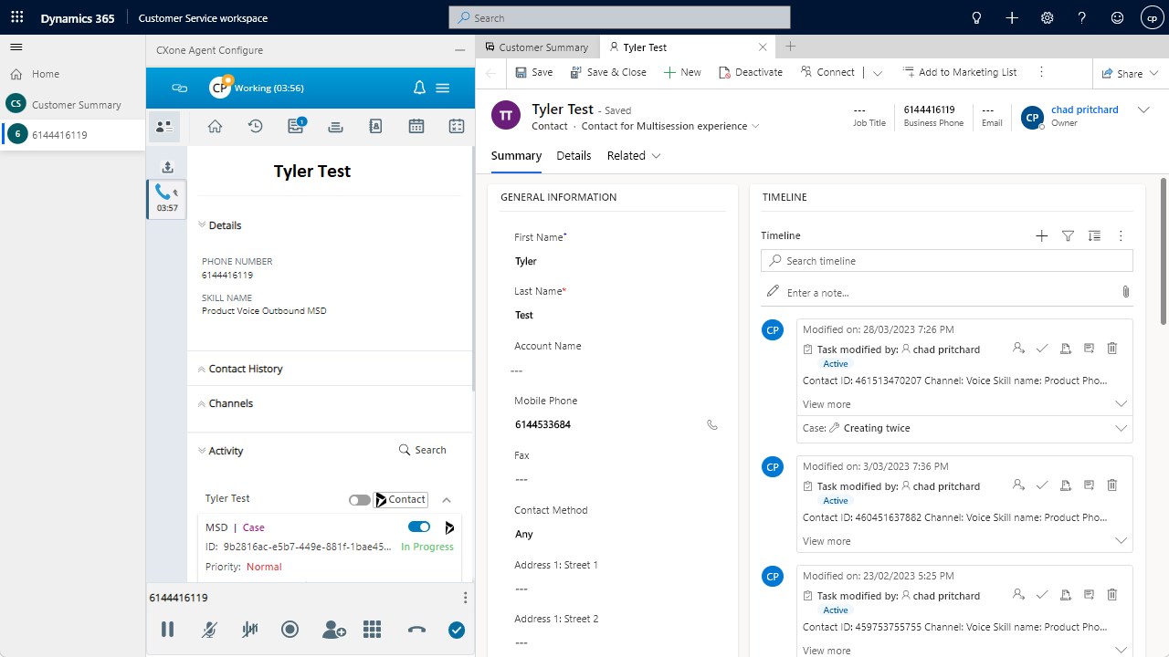Collapse the Tyler Test activity group
Image resolution: width=1169 pixels, height=657 pixels.
pos(447,500)
